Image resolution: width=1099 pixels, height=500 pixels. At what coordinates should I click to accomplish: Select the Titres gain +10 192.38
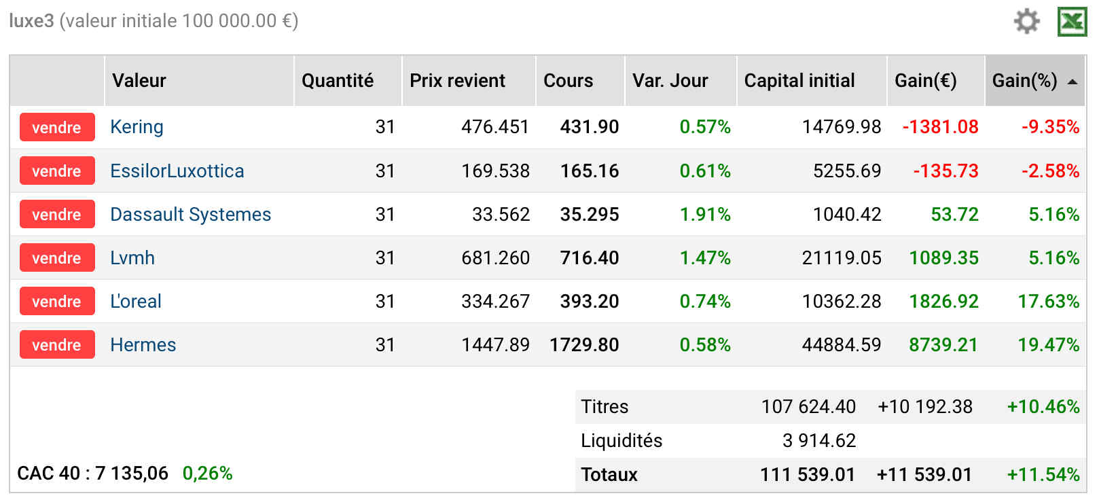coord(925,406)
